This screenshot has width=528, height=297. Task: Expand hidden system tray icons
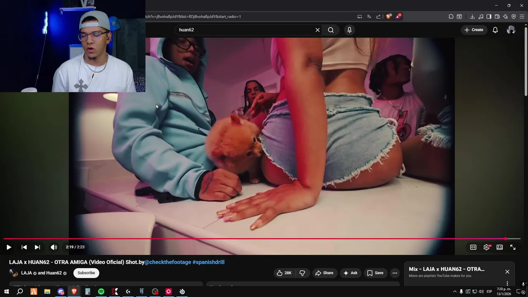tap(455, 292)
